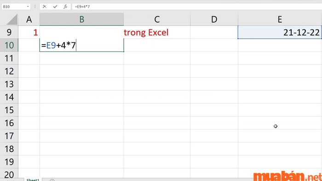Select row 18 header
Image resolution: width=322 pixels, height=181 pixels.
point(9,148)
